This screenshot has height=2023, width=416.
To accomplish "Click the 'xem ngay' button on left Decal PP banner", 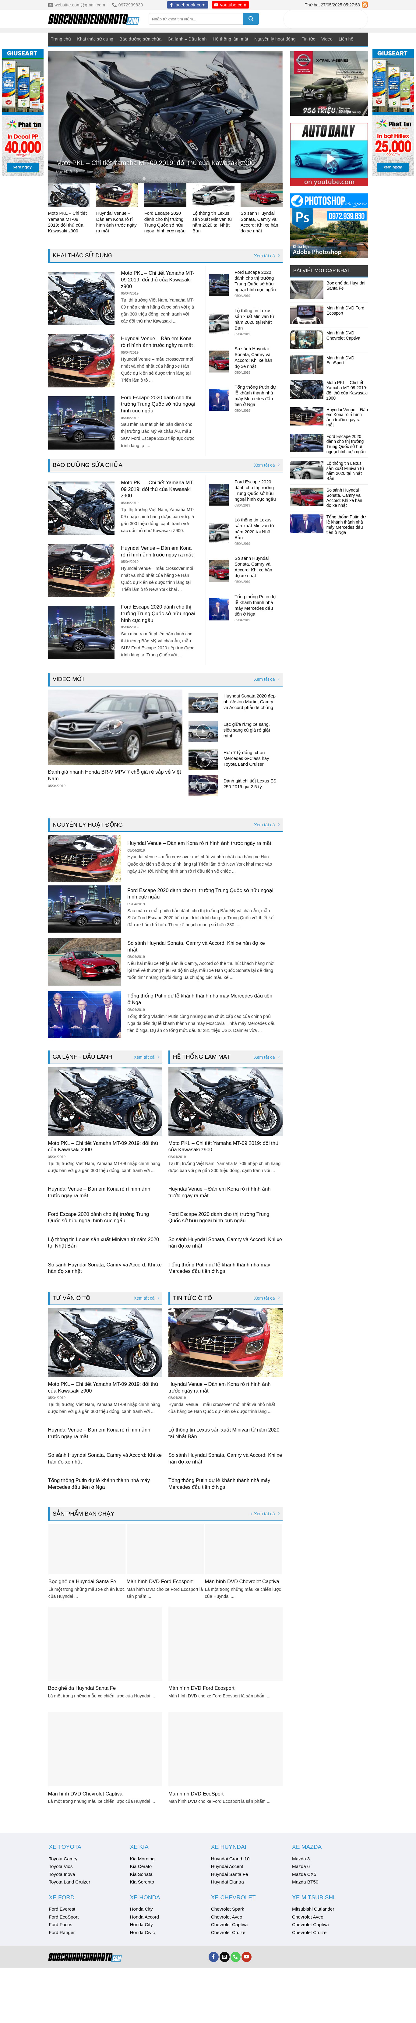I will tap(23, 167).
